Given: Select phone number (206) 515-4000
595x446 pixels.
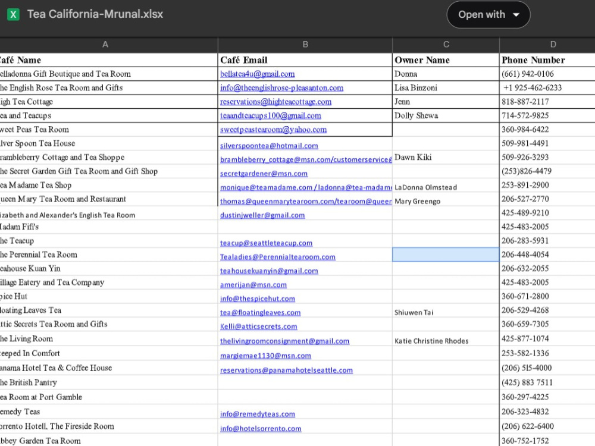Looking at the screenshot, I should point(547,368).
